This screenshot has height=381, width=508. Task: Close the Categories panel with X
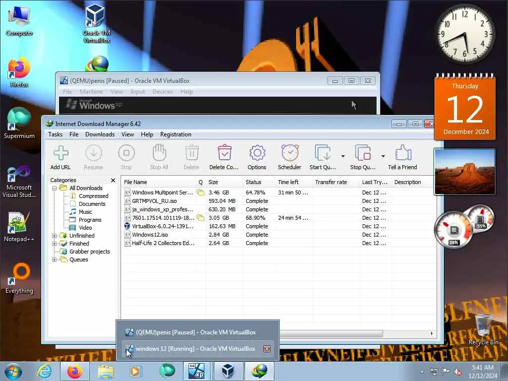point(113,180)
